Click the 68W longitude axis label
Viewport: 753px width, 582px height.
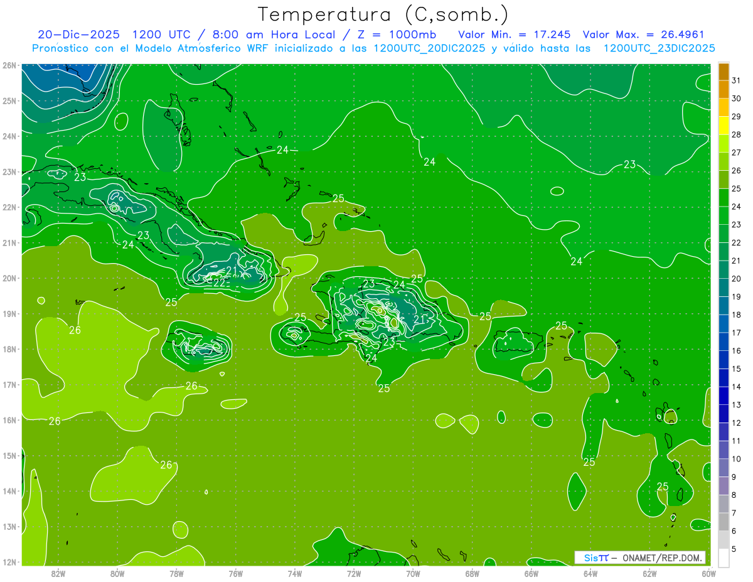pos(472,573)
